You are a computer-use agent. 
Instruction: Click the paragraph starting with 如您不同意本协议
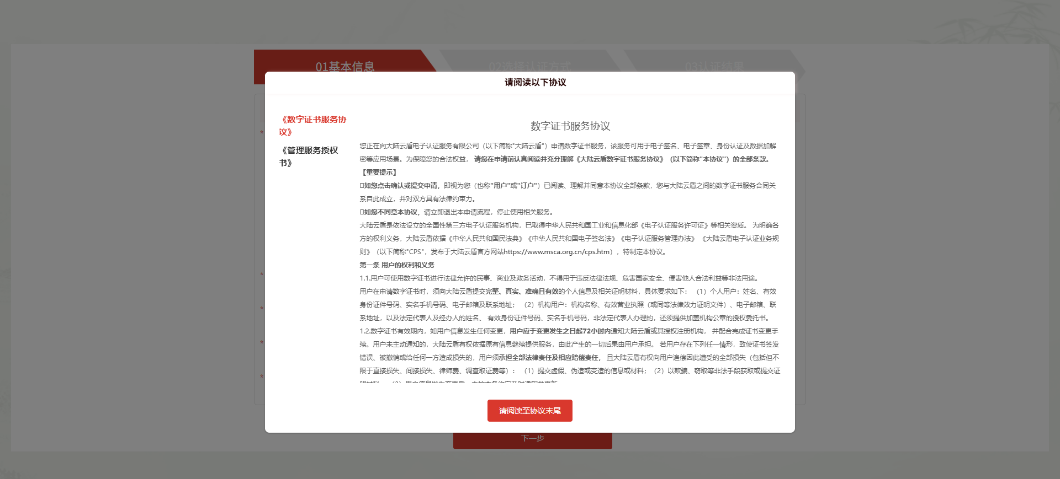[x=457, y=212]
